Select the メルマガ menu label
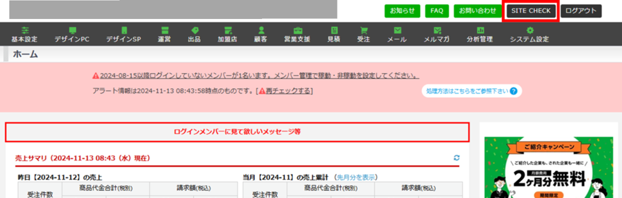The width and height of the screenshot is (622, 198). 437,39
